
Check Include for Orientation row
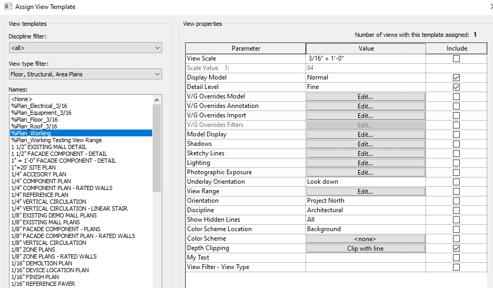456,201
